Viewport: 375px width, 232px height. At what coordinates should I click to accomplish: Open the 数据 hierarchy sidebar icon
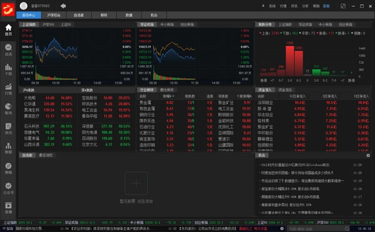tap(8, 148)
